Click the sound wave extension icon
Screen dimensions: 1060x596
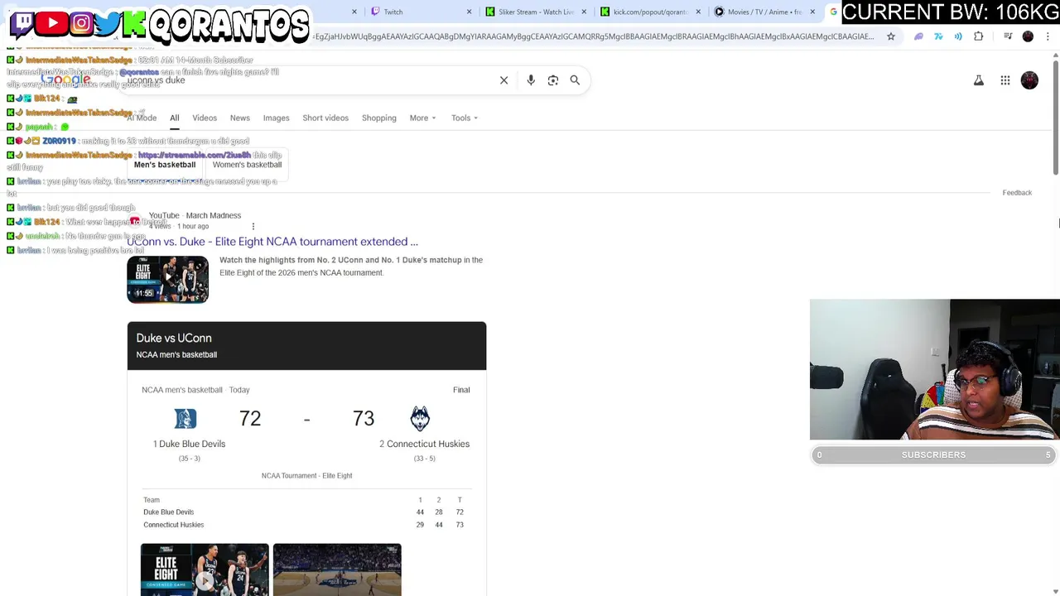click(958, 36)
